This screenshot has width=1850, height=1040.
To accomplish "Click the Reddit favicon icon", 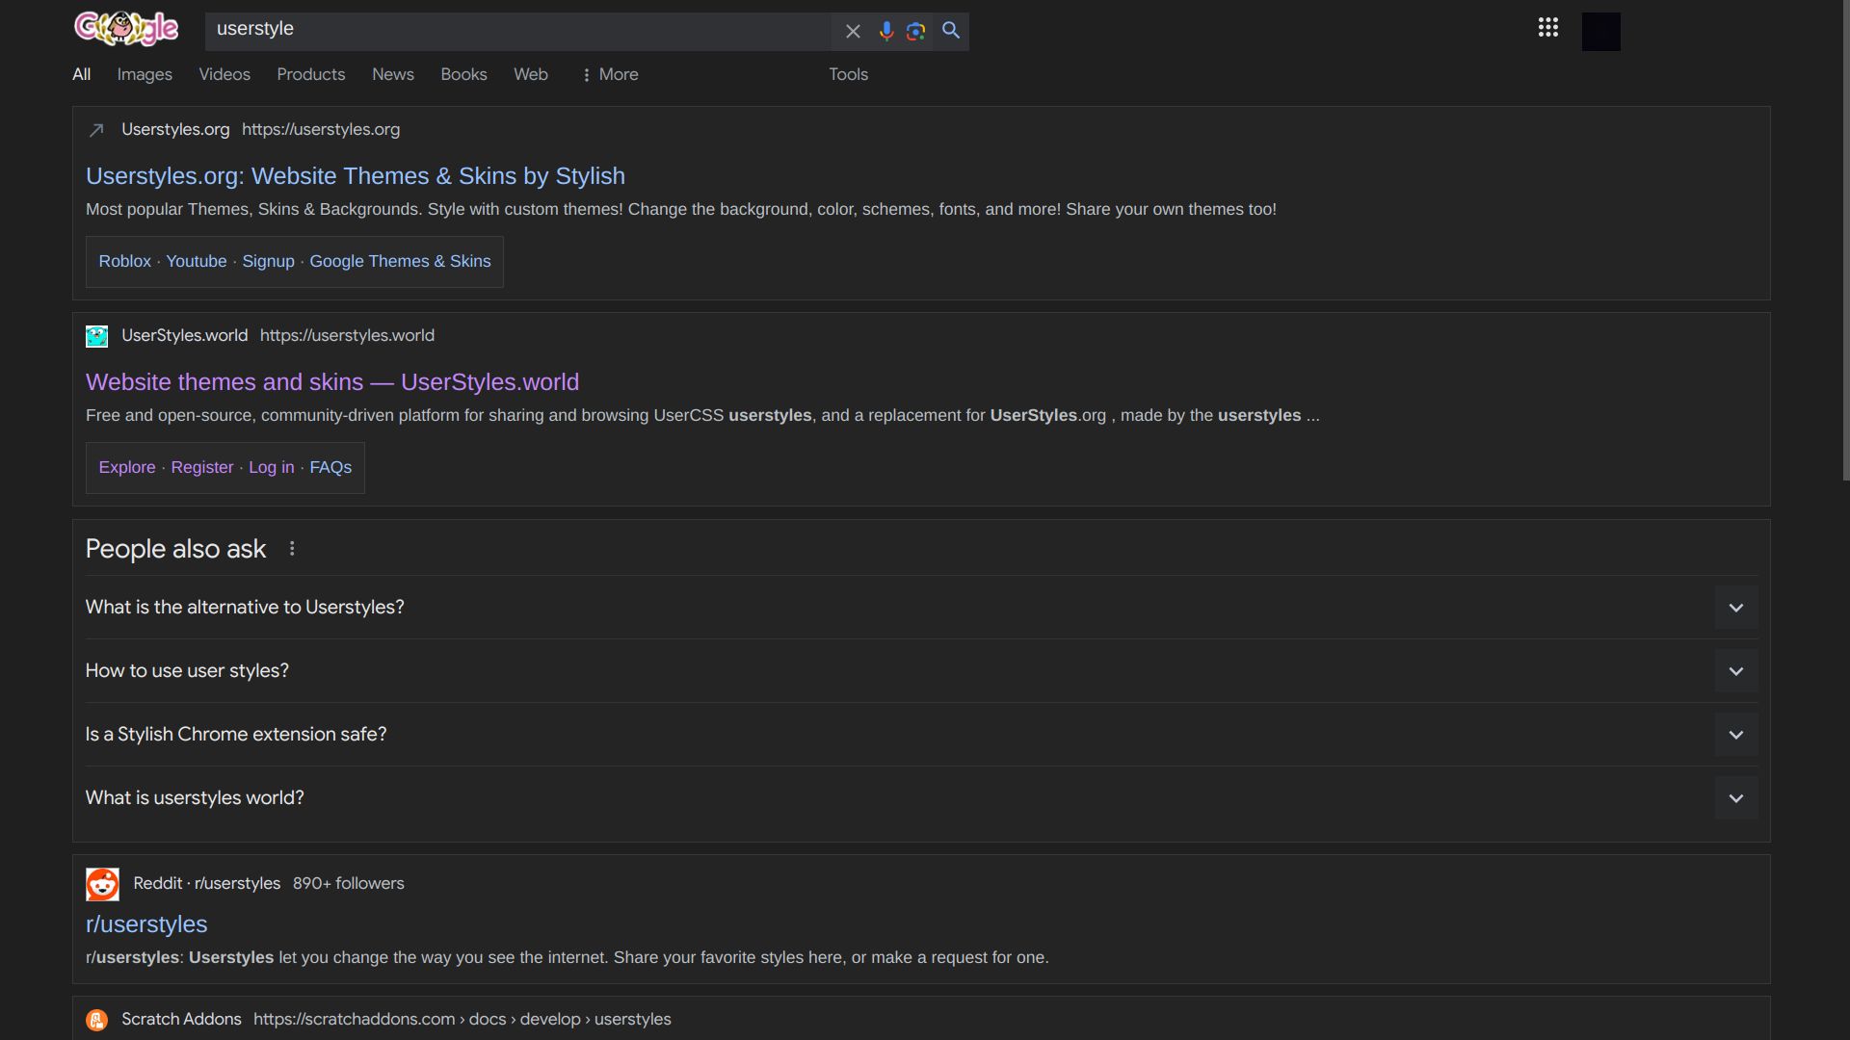I will pyautogui.click(x=102, y=884).
